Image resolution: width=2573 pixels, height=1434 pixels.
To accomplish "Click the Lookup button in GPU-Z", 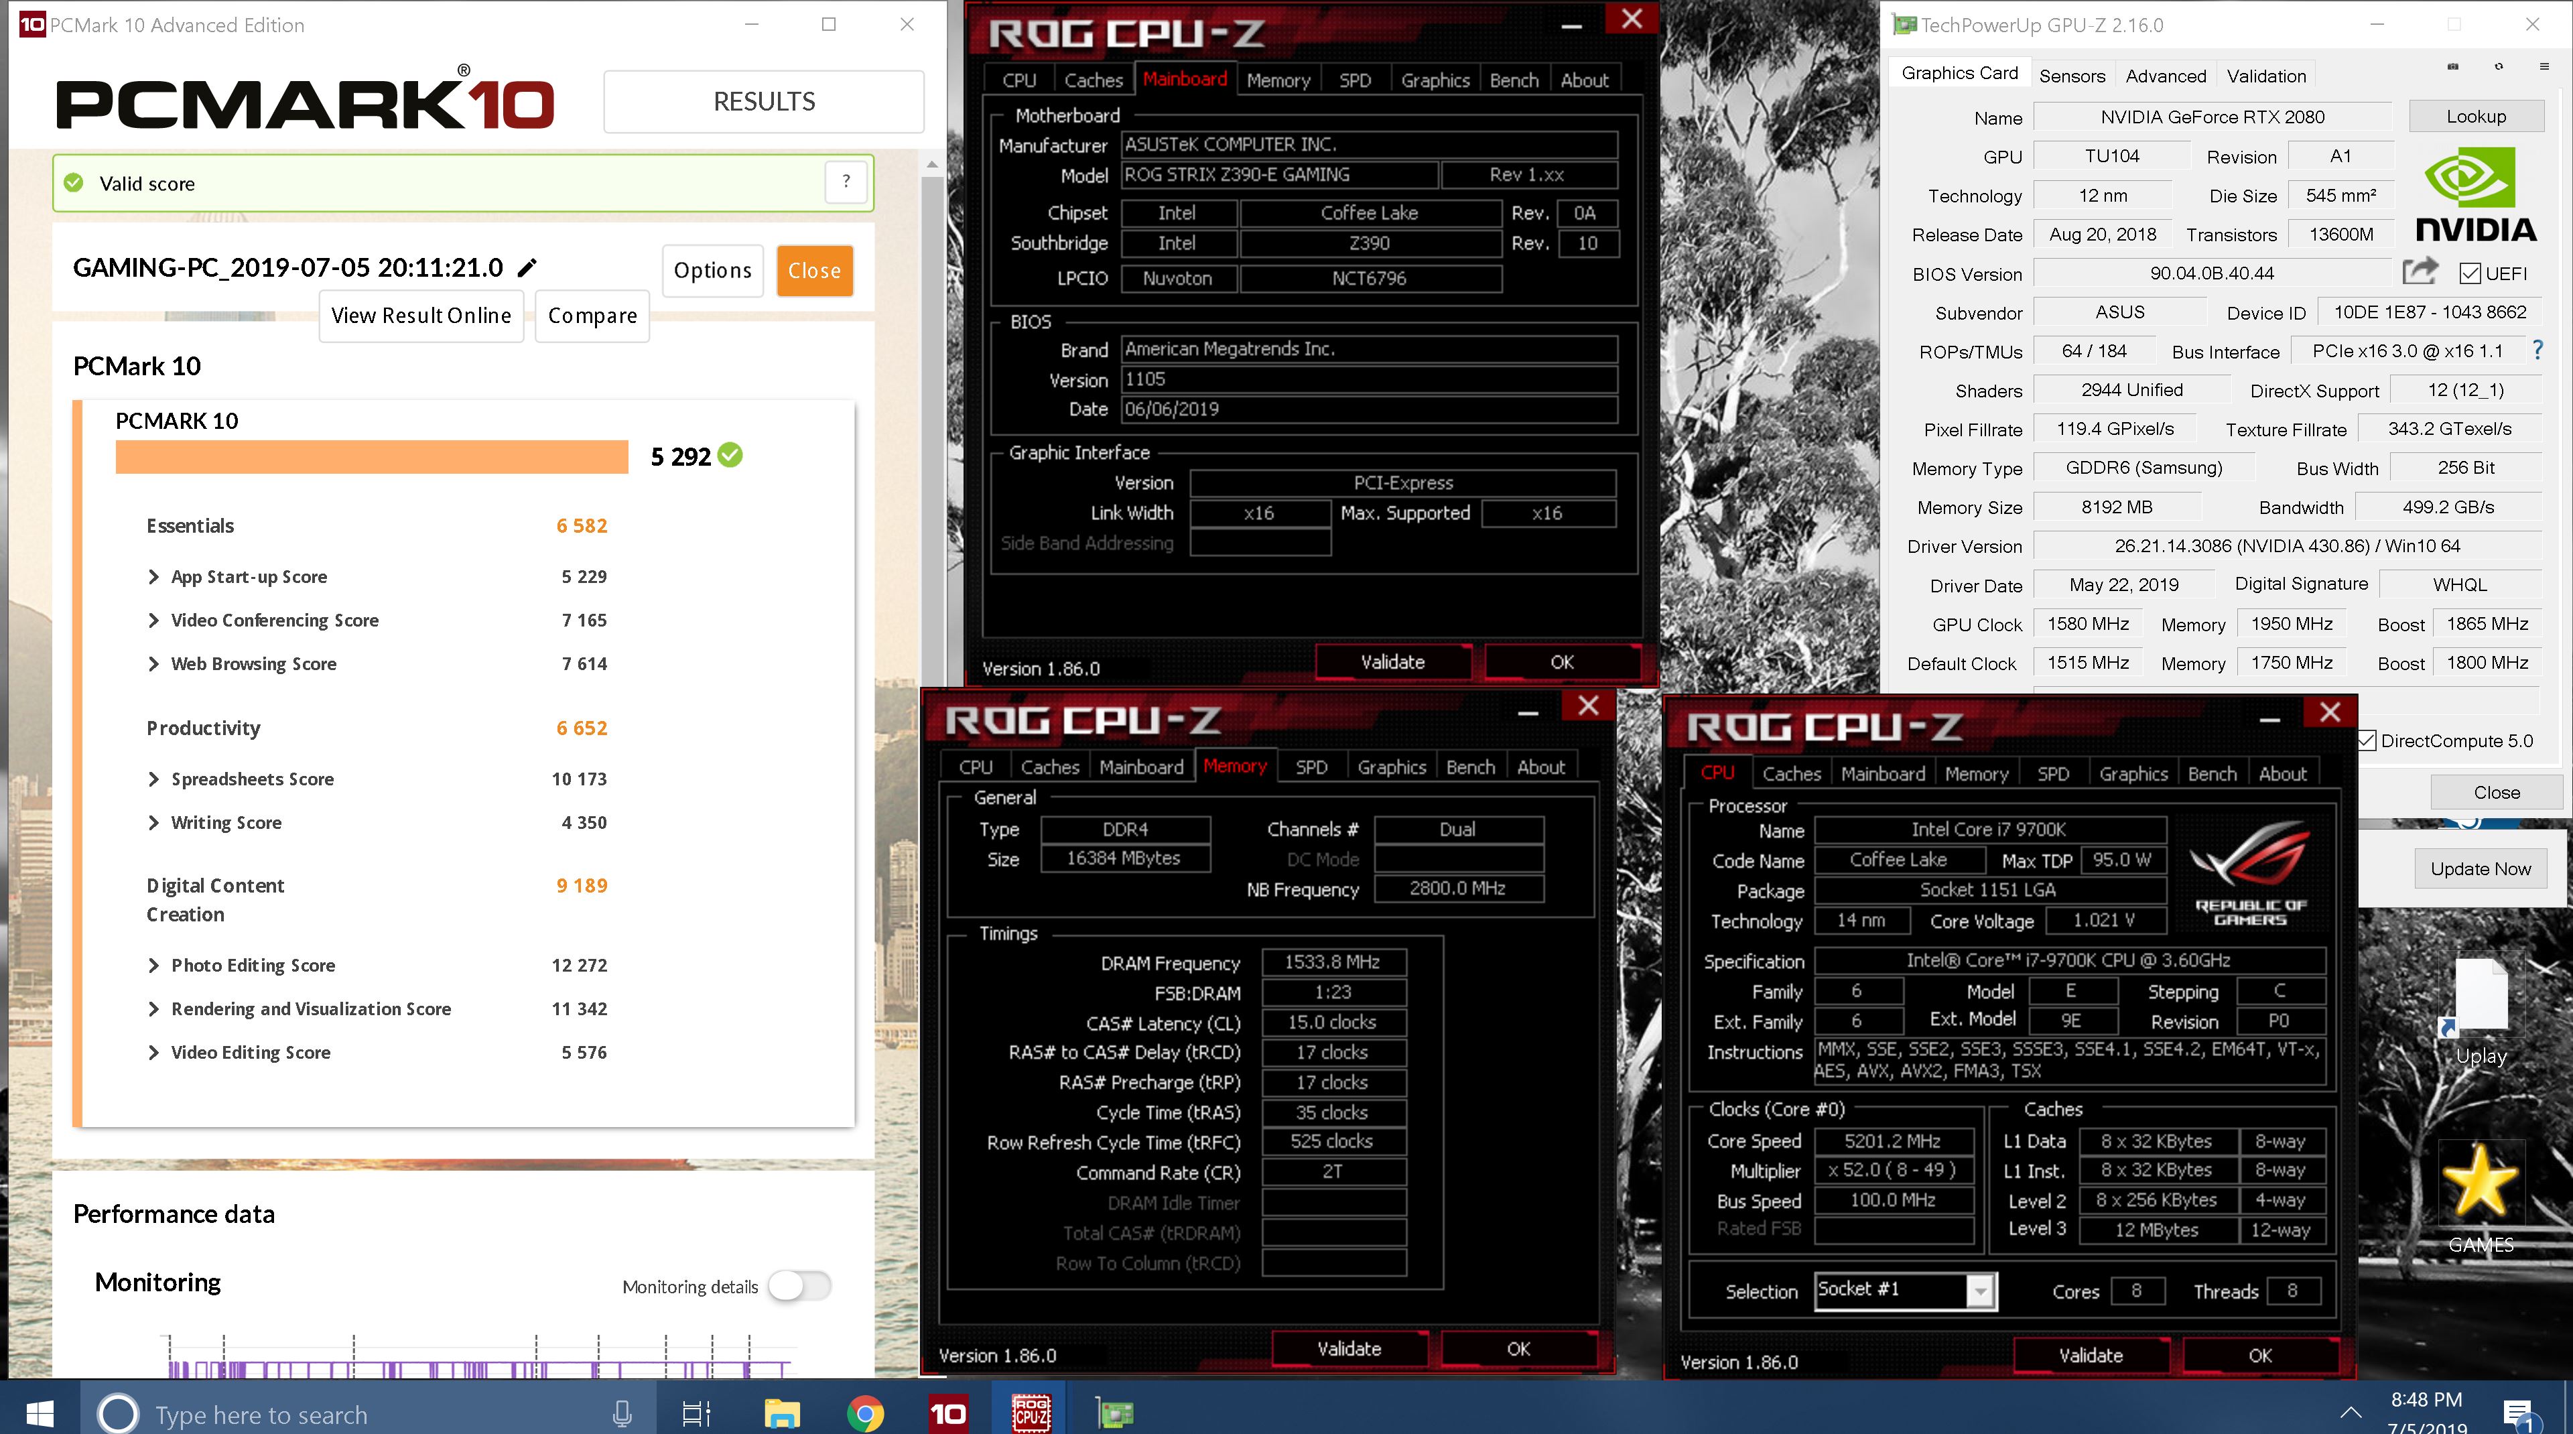I will point(2476,116).
